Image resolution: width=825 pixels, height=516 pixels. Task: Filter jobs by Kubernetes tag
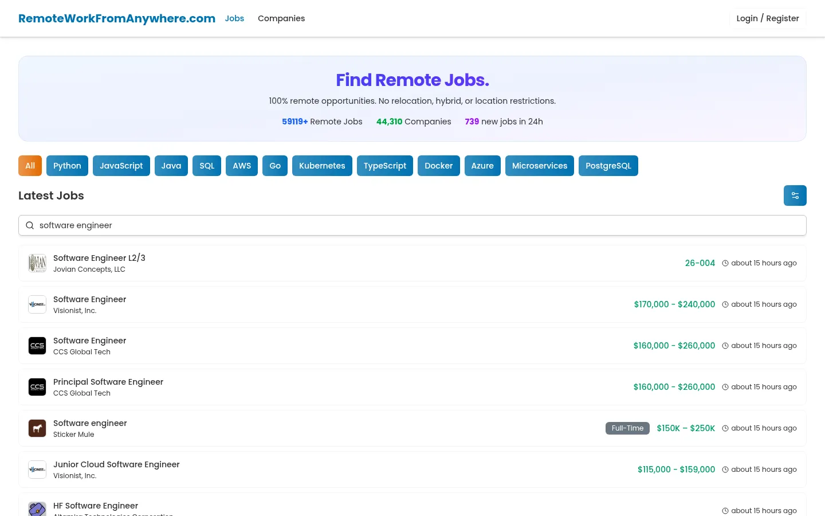coord(322,166)
